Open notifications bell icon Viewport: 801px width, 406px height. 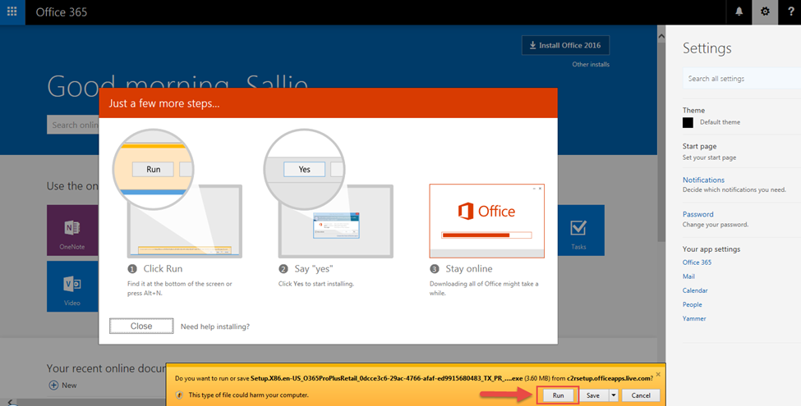[x=739, y=11]
